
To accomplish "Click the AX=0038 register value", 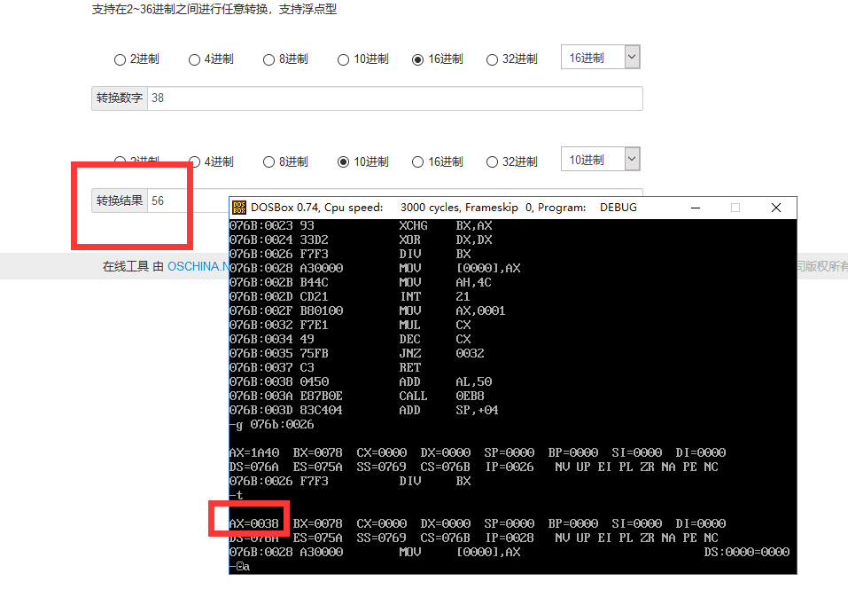I will point(253,523).
